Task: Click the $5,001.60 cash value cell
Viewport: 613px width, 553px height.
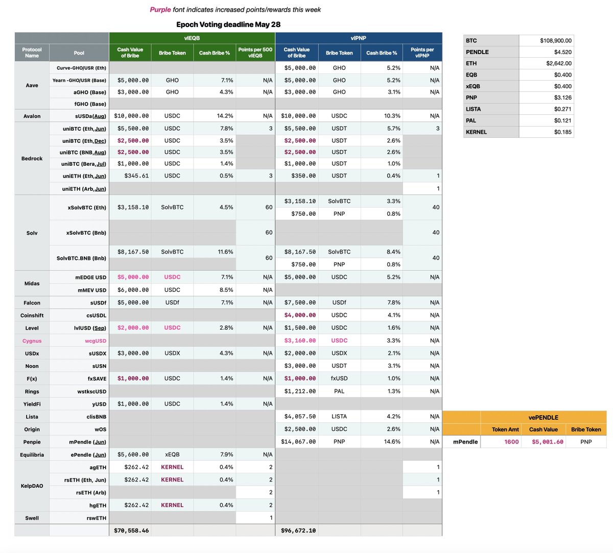Action: 547,442
